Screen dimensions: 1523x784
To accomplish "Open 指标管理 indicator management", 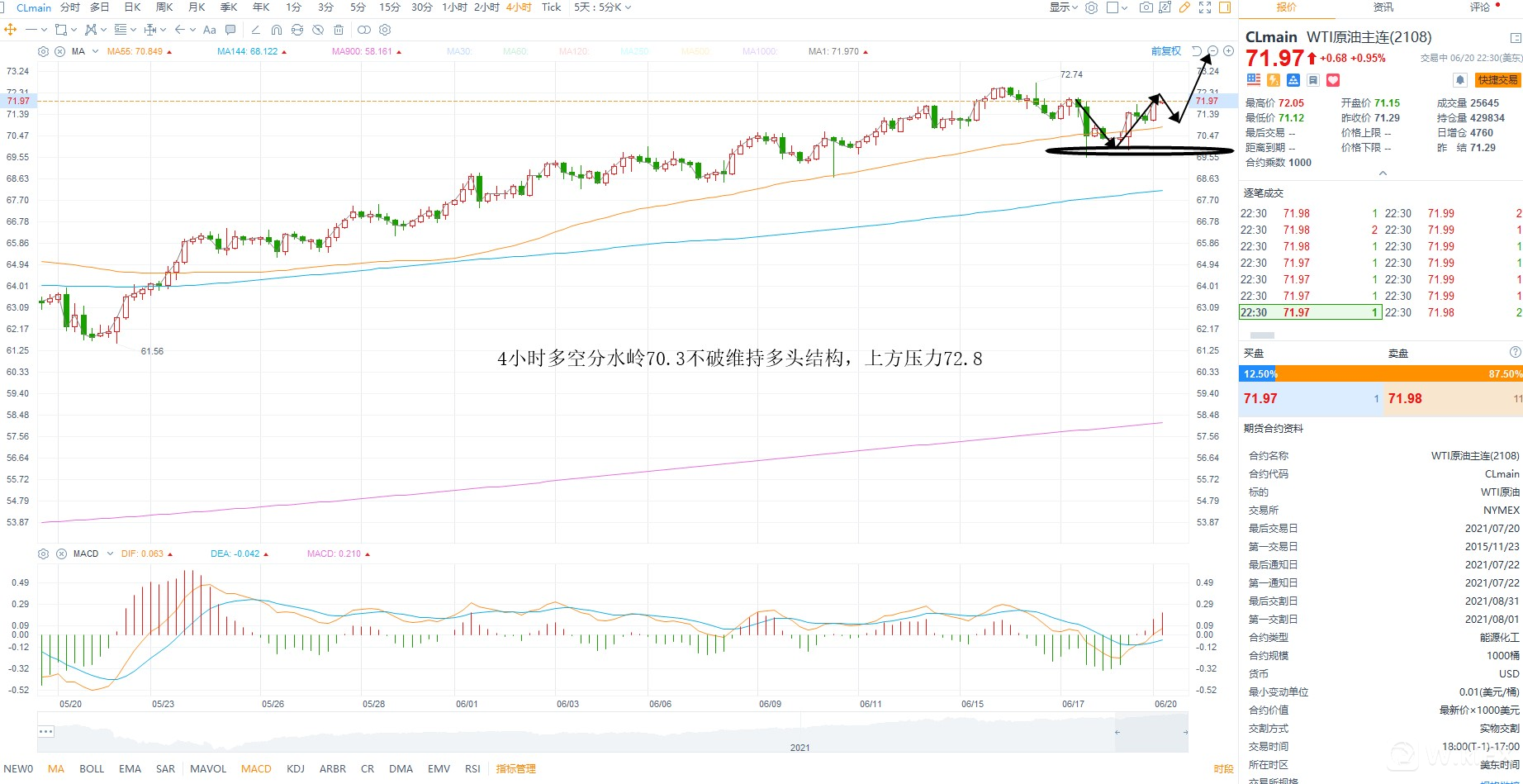I will 515,768.
